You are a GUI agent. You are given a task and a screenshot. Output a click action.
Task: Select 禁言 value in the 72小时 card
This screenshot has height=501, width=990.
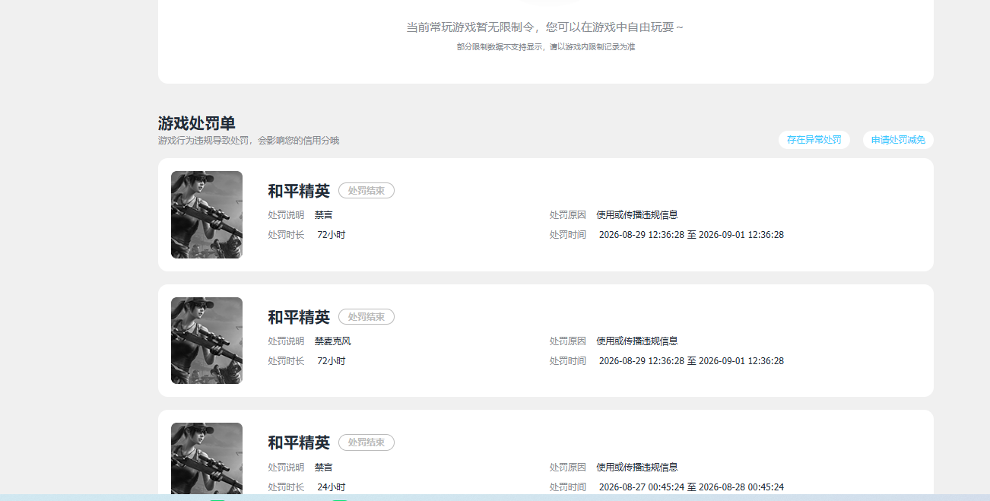324,215
